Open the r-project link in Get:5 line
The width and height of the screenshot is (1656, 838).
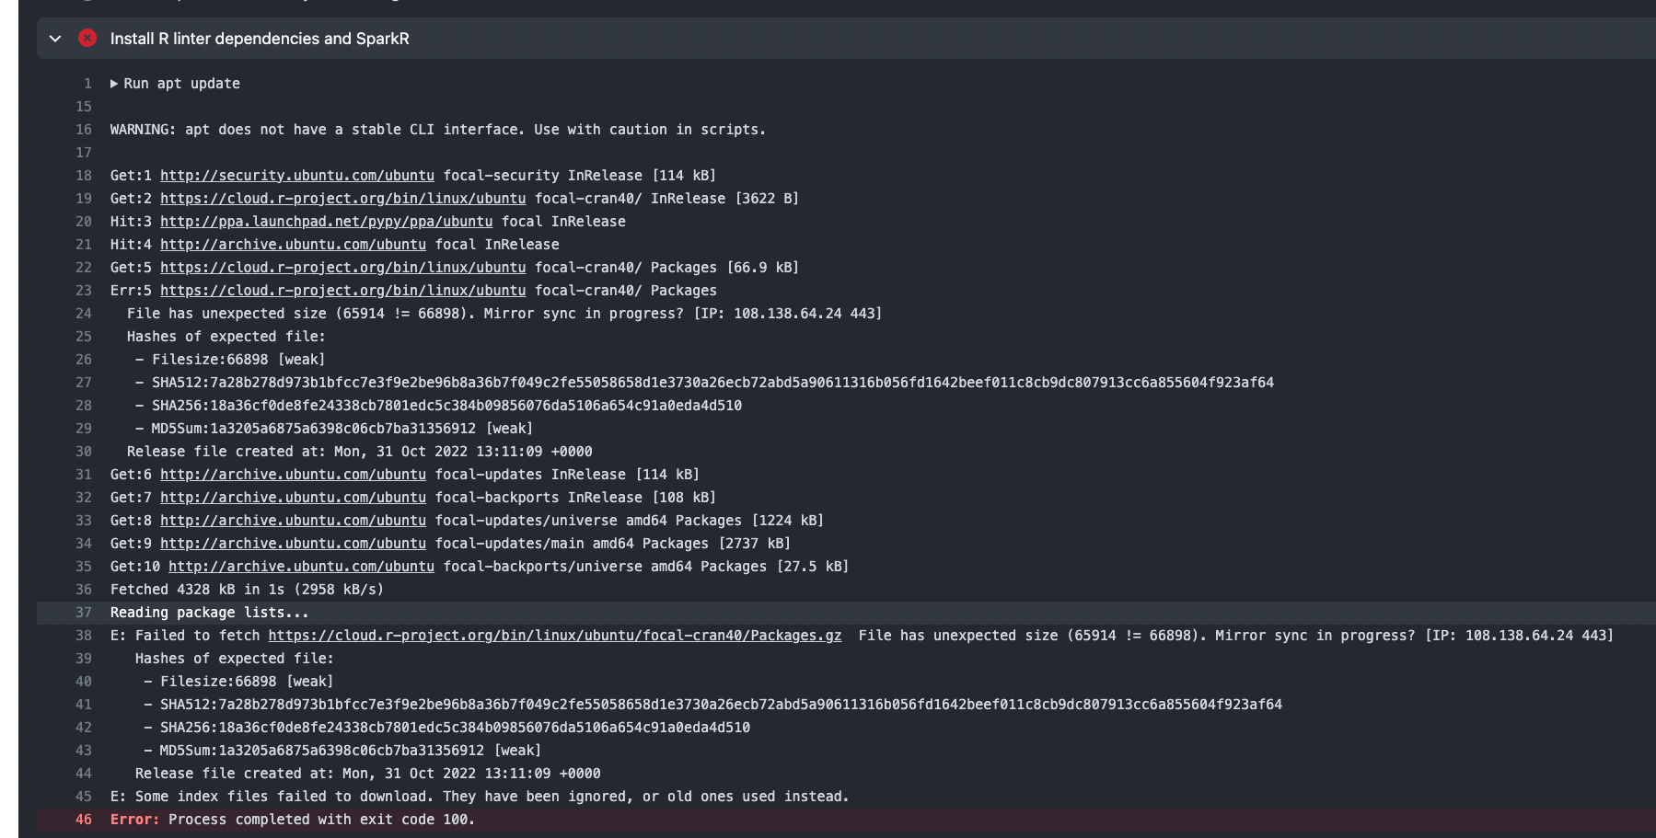coord(343,268)
